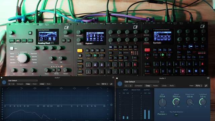Click the EQ window expand icon

(113, 78)
